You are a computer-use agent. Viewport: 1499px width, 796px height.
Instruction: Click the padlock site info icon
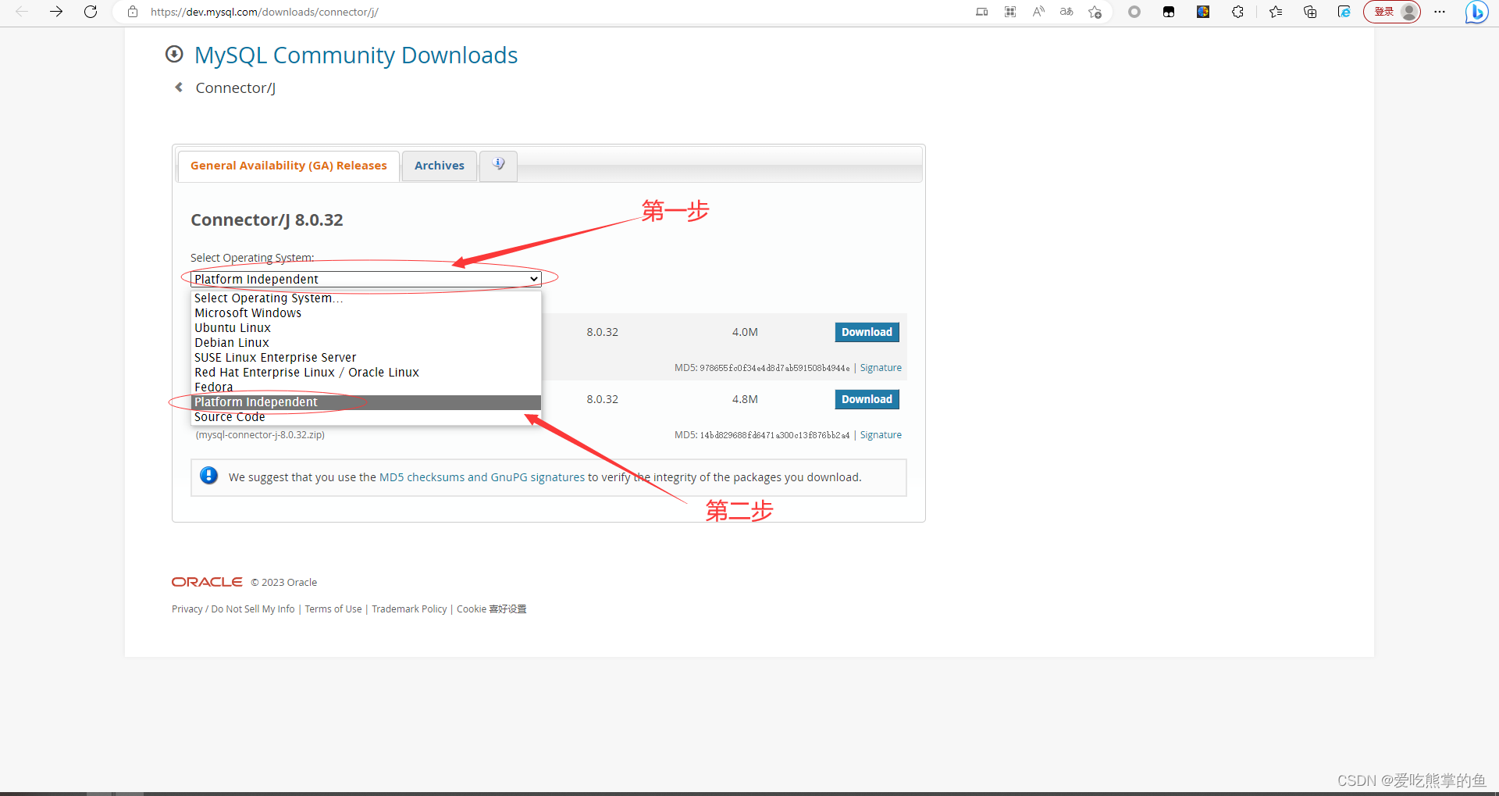pyautogui.click(x=133, y=12)
